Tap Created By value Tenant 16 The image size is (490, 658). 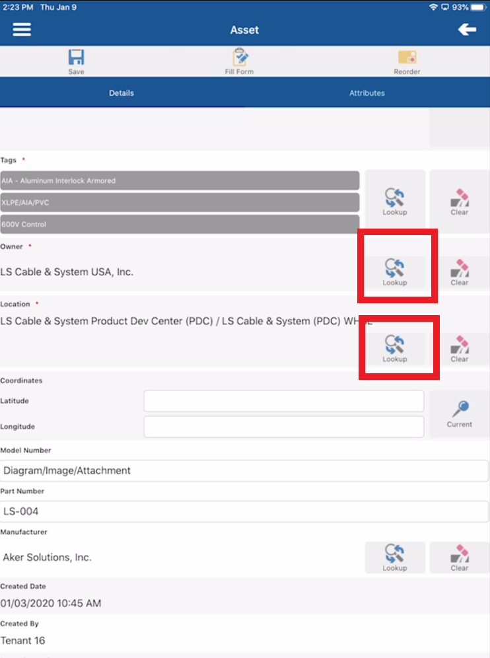(22, 640)
